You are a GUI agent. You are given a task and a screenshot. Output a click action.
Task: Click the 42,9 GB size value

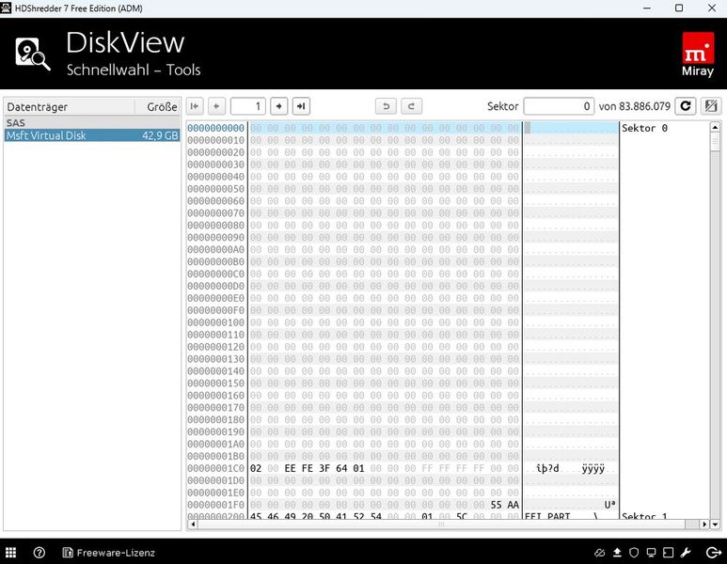tap(160, 135)
